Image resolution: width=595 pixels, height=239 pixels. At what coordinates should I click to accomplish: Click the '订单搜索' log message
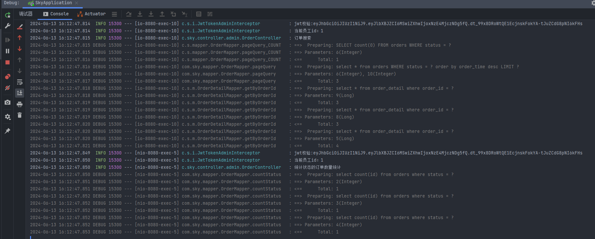(x=303, y=38)
